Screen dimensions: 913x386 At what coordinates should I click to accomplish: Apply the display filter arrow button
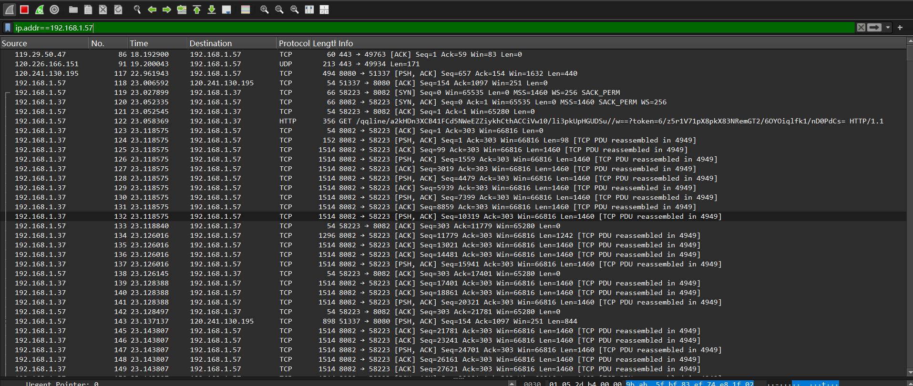point(874,28)
